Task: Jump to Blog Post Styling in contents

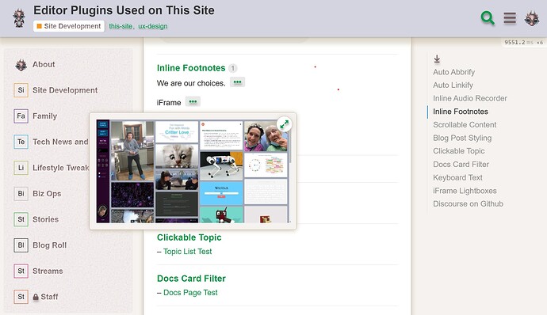Action: [x=462, y=138]
